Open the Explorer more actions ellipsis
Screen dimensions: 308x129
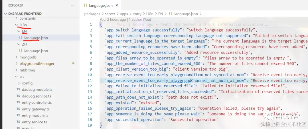tap(73, 5)
